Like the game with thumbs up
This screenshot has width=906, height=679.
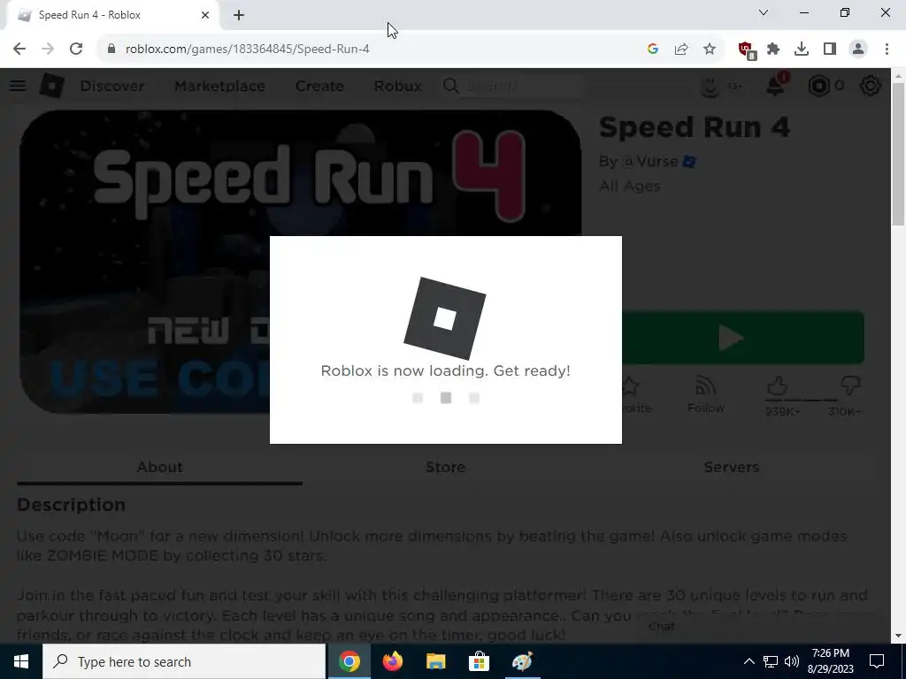[779, 385]
